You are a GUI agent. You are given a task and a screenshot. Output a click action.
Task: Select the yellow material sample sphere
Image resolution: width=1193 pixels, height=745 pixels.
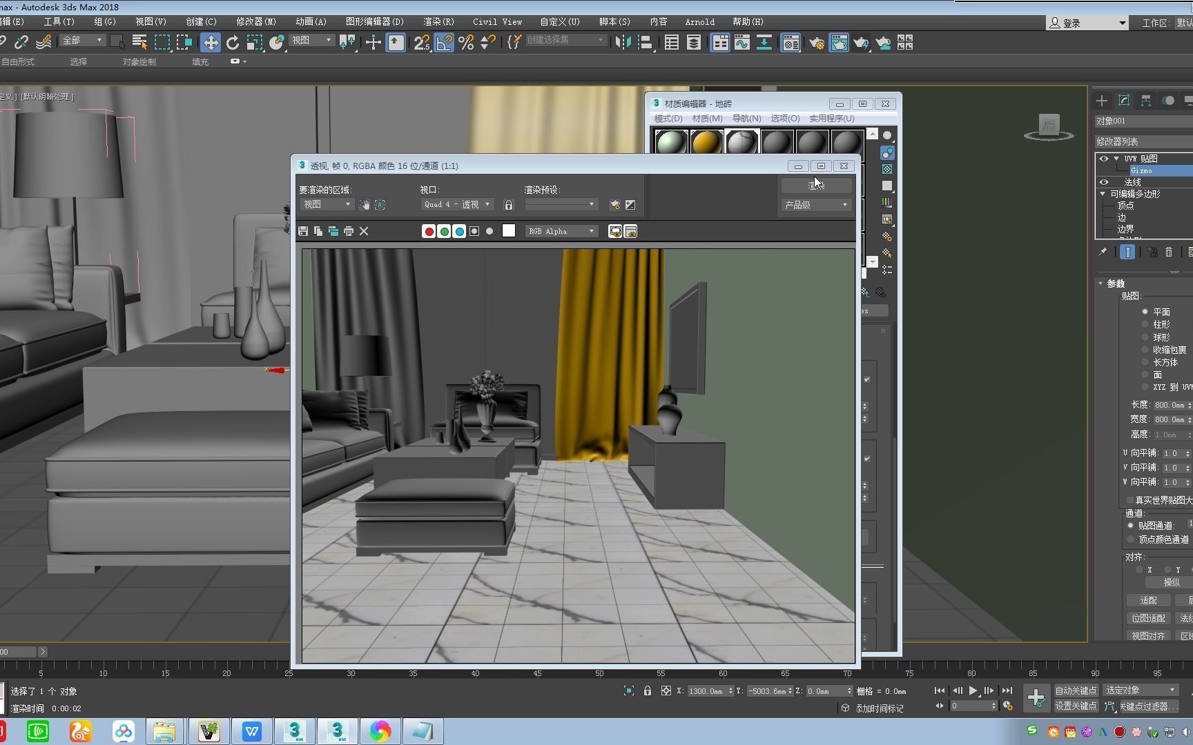tap(706, 142)
